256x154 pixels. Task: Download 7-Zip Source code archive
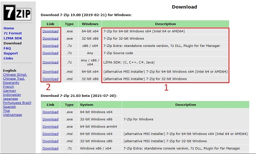coord(50,53)
